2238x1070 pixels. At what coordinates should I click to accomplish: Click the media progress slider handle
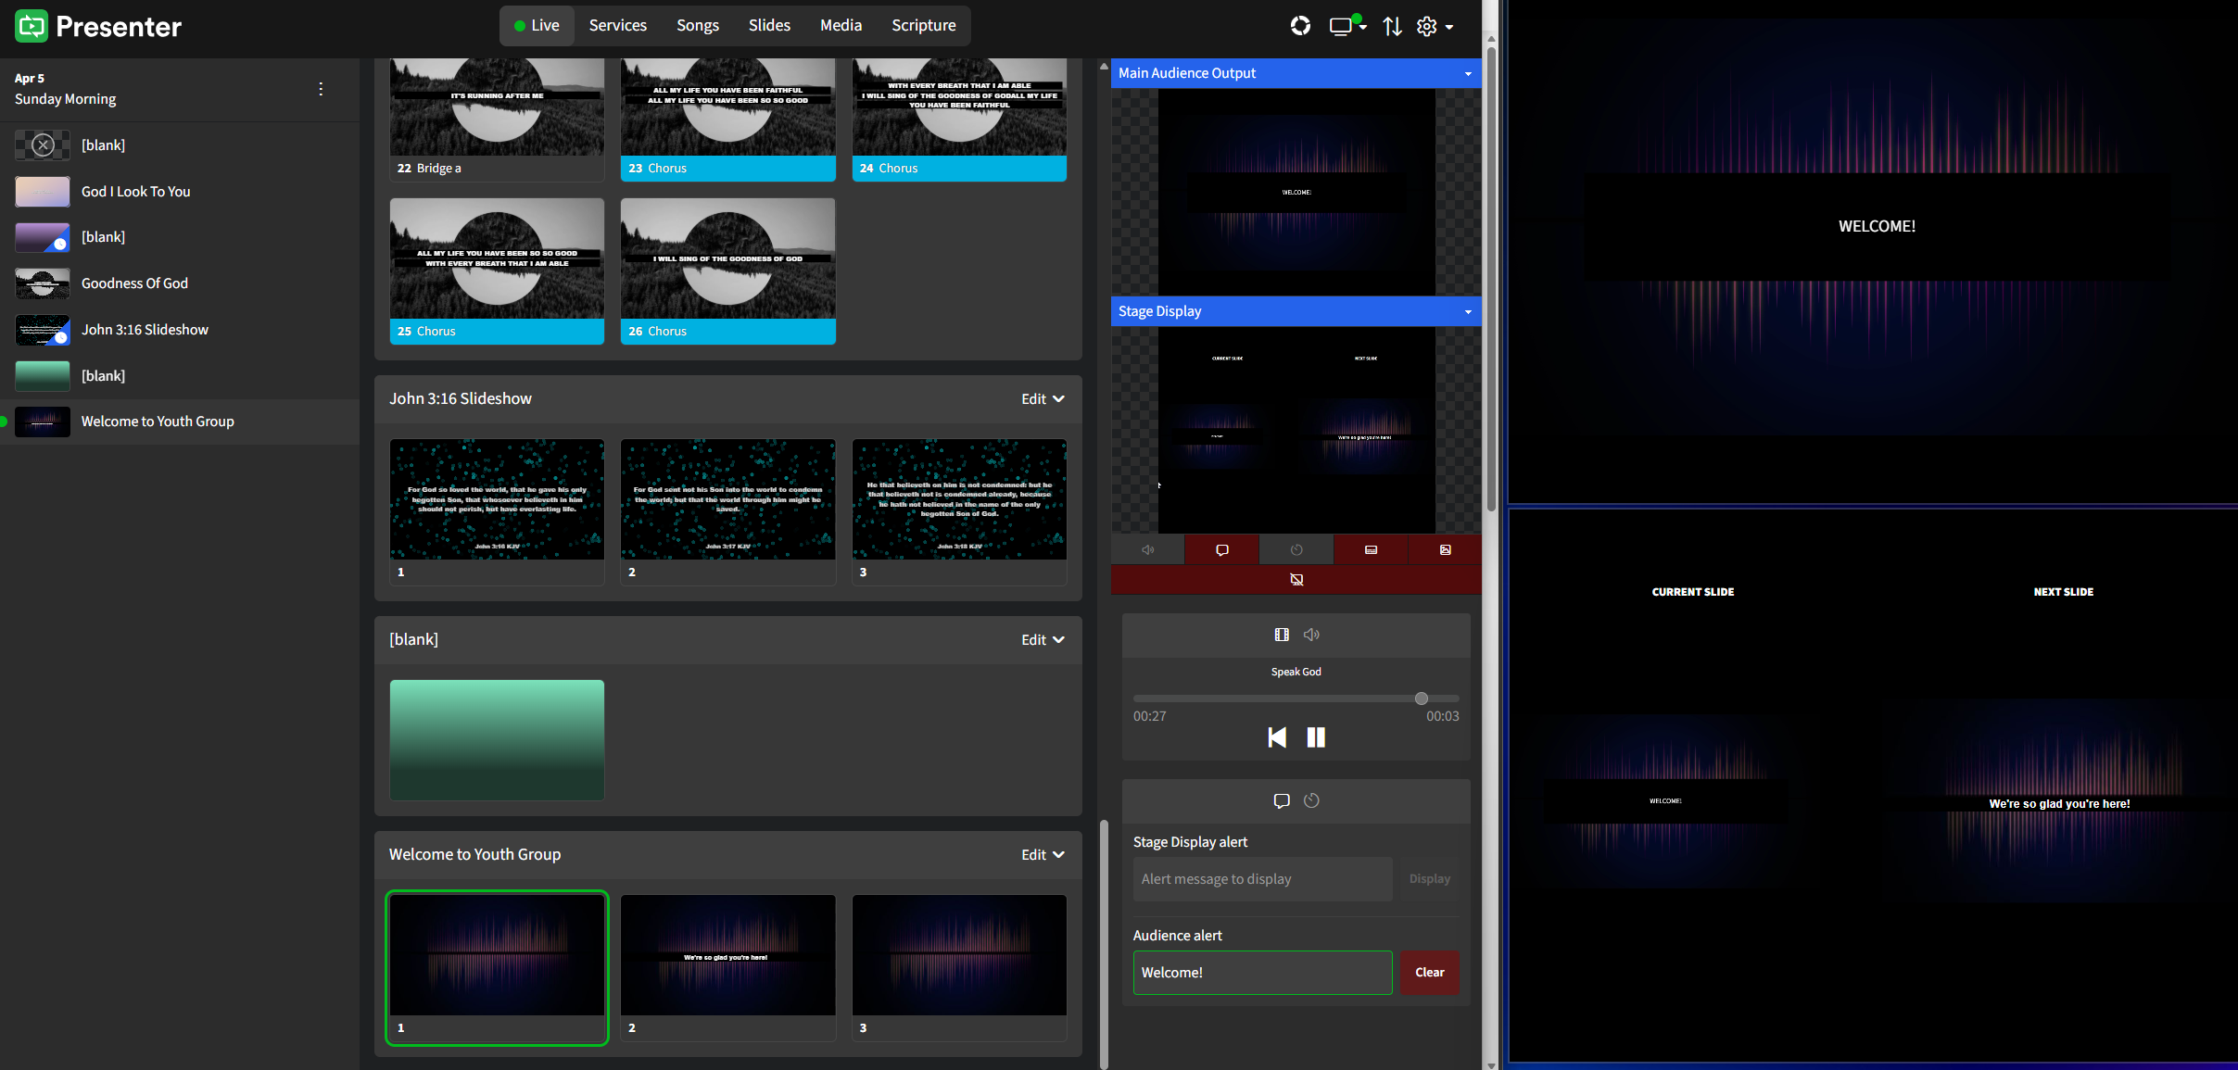(x=1422, y=699)
